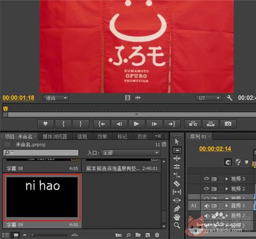Screen dimensions: 256x239
Task: Open monitor settings wrench icon
Action: pyautogui.click(x=229, y=98)
